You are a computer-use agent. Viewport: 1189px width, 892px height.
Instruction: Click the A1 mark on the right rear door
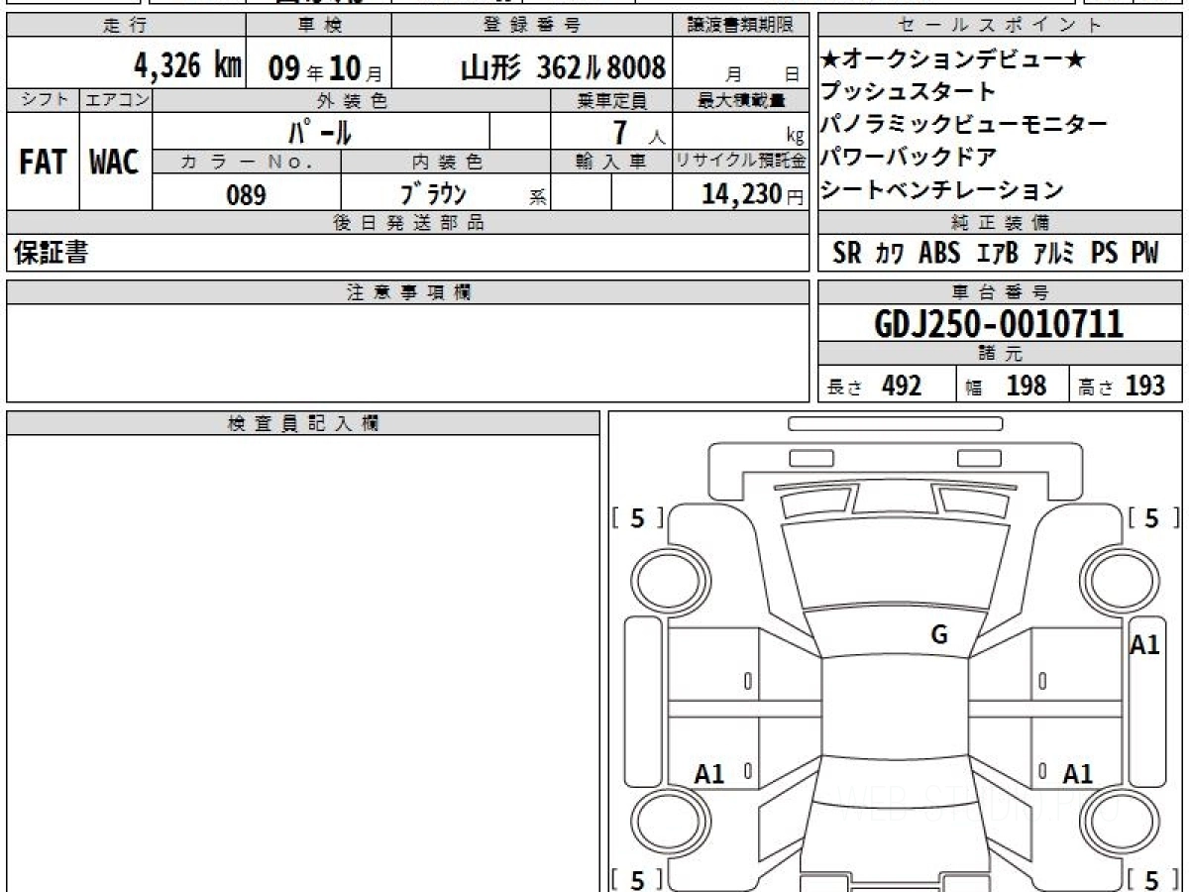pyautogui.click(x=1077, y=774)
